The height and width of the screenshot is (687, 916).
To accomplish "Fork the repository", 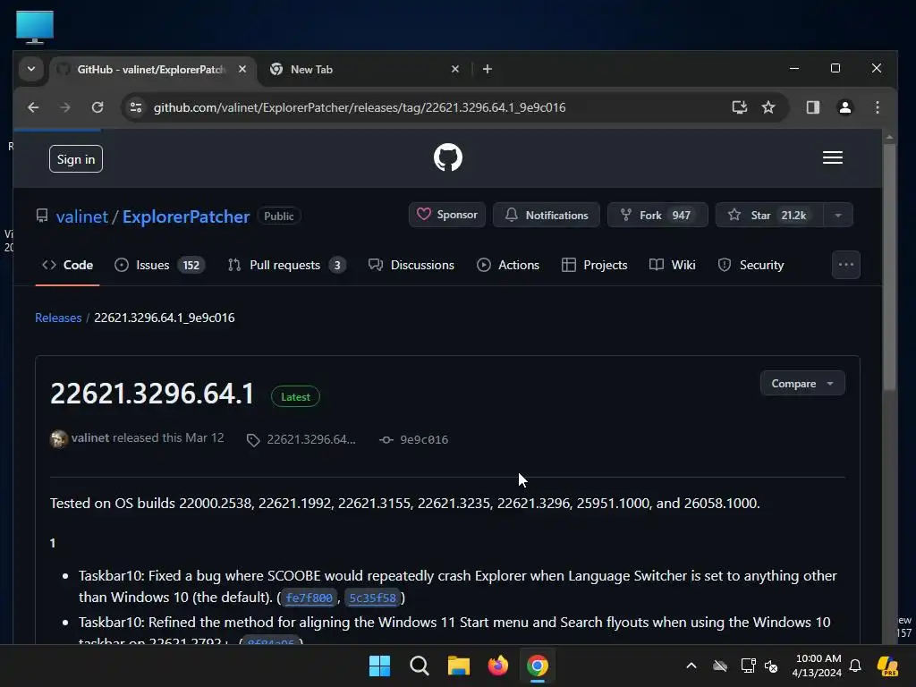I will point(657,215).
